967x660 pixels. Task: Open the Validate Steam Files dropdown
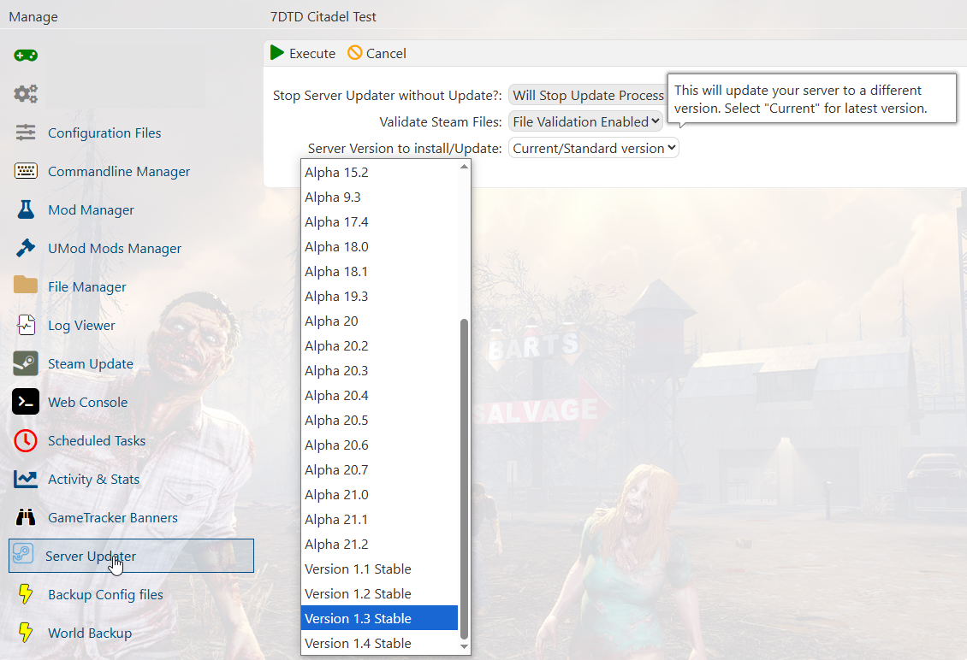[x=585, y=121]
